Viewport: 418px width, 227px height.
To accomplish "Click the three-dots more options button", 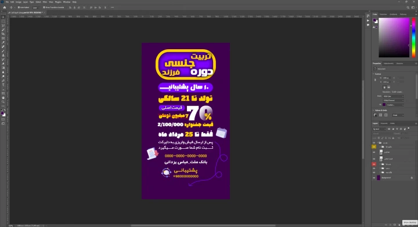I will tap(112, 8).
